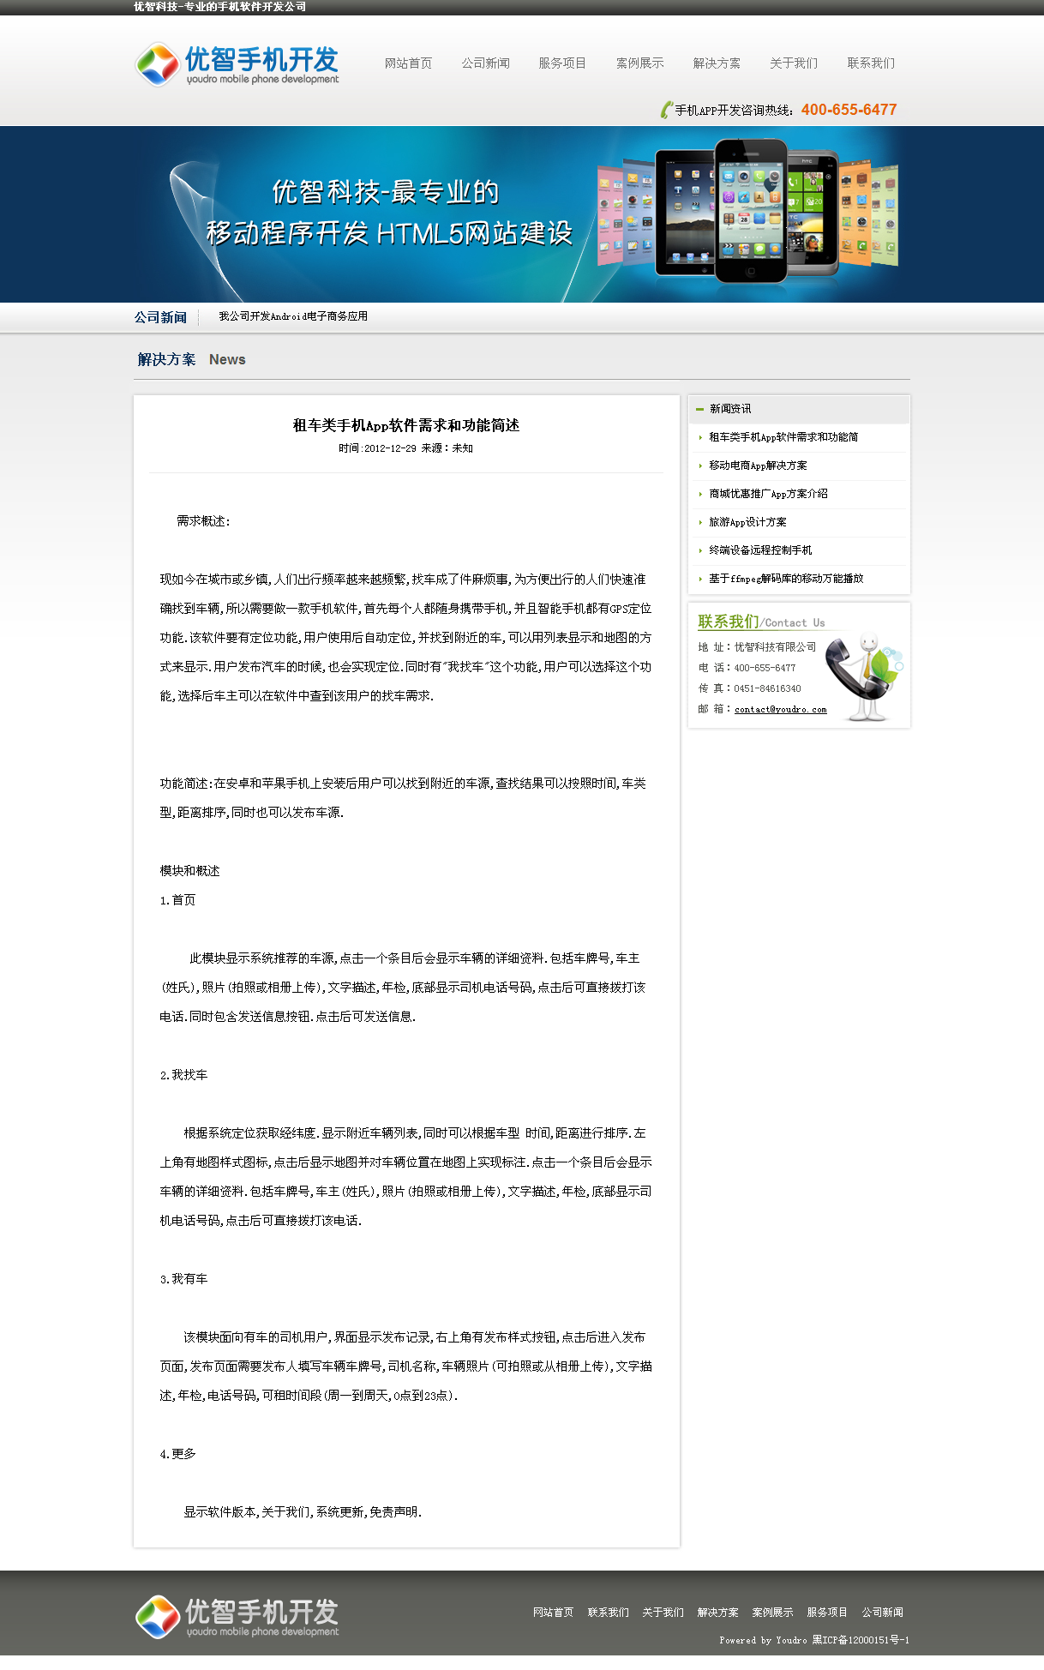Image resolution: width=1044 pixels, height=1670 pixels.
Task: Open 解决方案 in the top navigation
Action: tap(717, 63)
